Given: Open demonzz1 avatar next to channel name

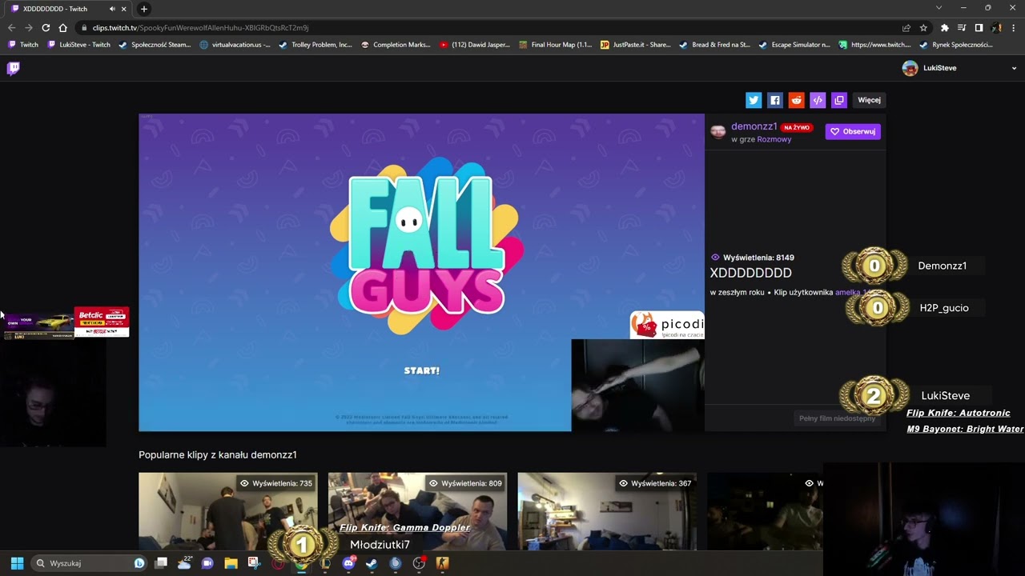Looking at the screenshot, I should pyautogui.click(x=717, y=131).
